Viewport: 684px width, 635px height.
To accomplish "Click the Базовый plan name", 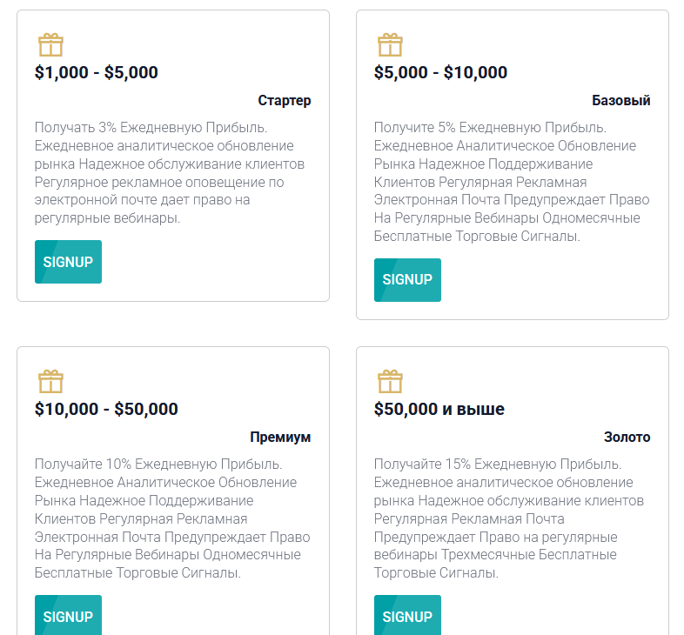I will point(621,100).
